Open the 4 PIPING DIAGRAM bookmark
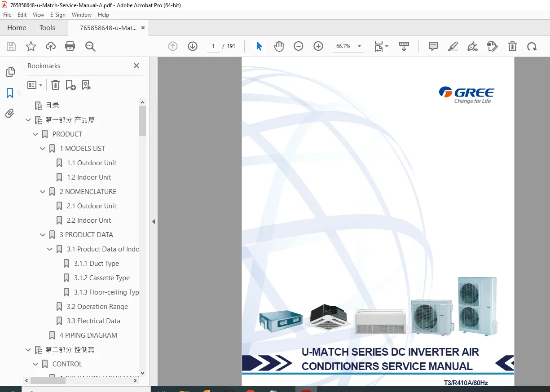This screenshot has width=550, height=392. (x=88, y=335)
